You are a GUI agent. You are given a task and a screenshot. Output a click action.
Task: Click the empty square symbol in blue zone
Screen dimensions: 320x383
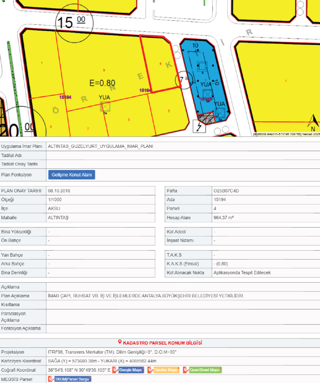pos(202,66)
